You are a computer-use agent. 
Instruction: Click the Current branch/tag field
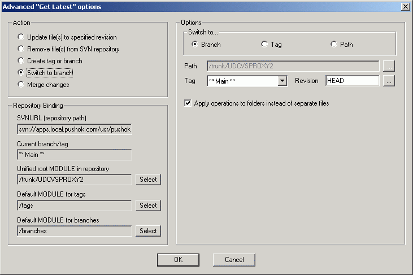tap(75, 155)
